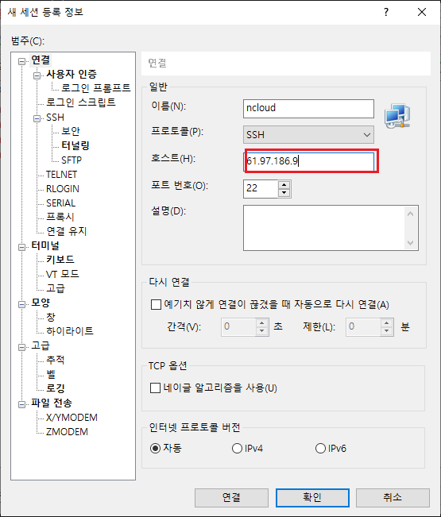Collapse the 파일 전송 tree node

pyautogui.click(x=21, y=404)
